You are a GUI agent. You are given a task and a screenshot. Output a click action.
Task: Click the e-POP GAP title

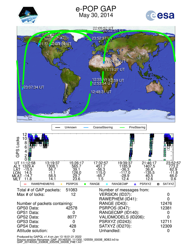96,9
